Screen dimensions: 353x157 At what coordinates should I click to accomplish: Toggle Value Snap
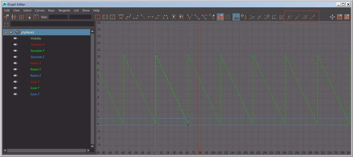coord(243,17)
